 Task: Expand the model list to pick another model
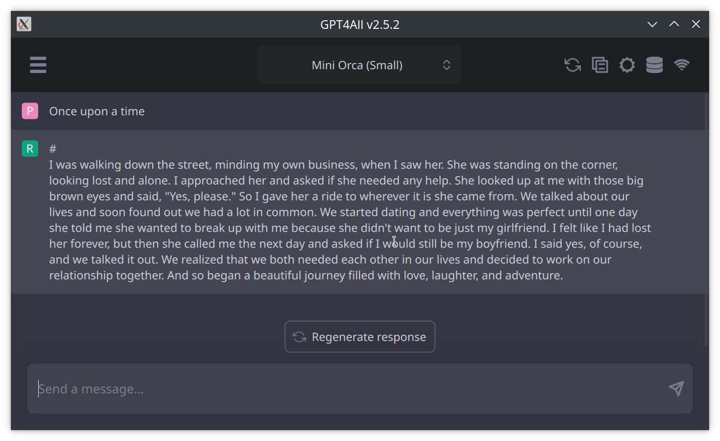(x=359, y=64)
